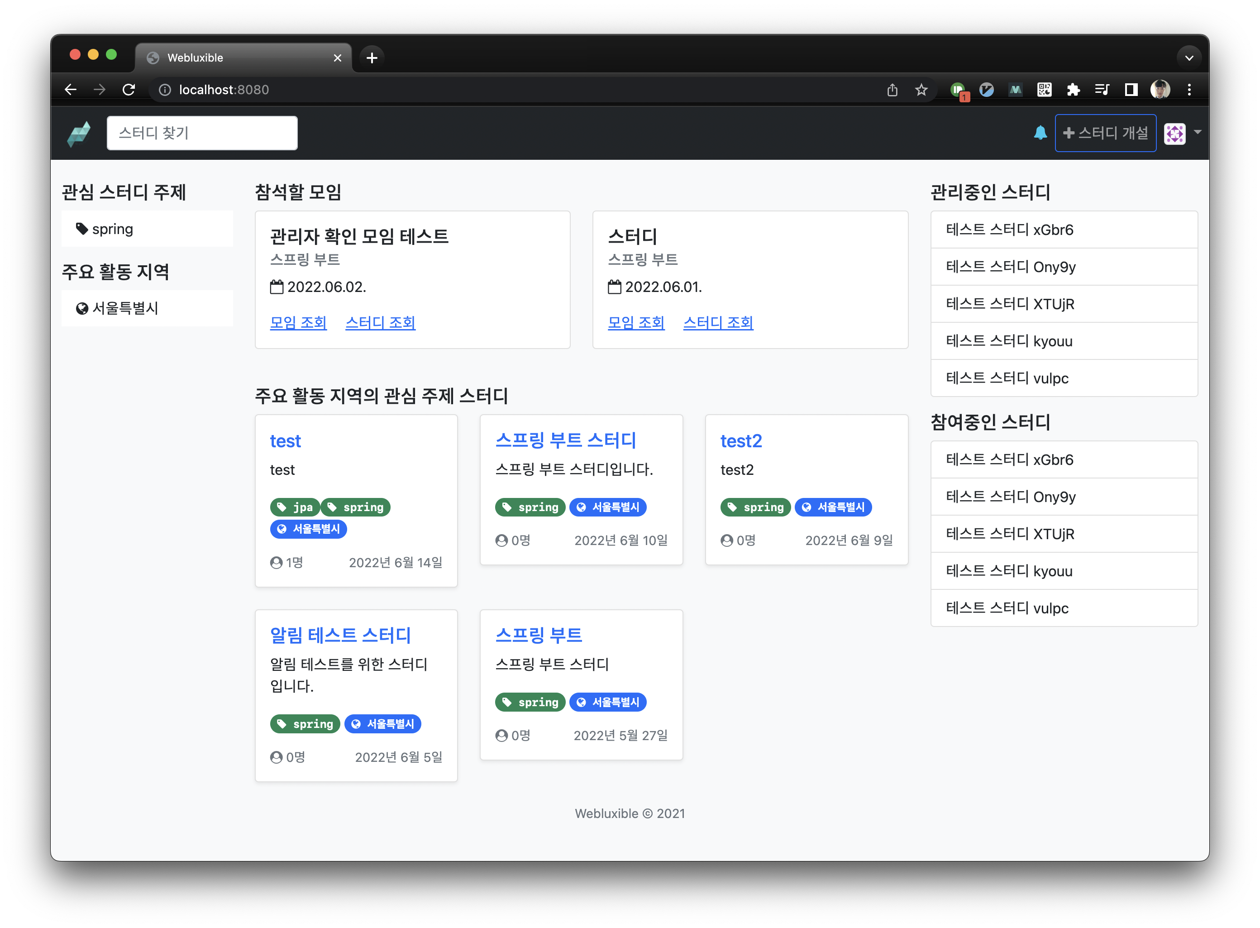The height and width of the screenshot is (928, 1260).
Task: Click the browser share page icon
Action: [892, 90]
